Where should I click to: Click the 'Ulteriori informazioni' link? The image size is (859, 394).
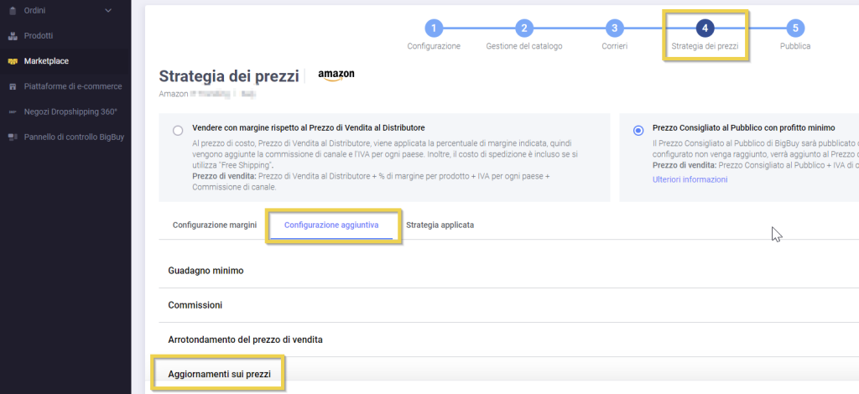(x=690, y=179)
